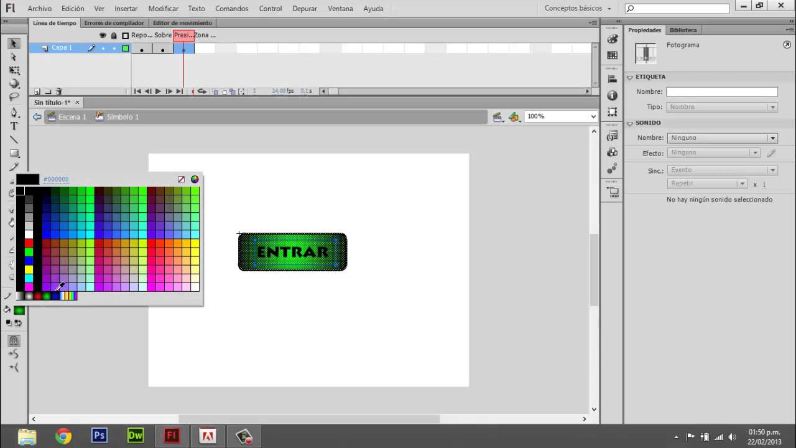The height and width of the screenshot is (448, 796).
Task: Go back to Escena 1
Action: [67, 117]
